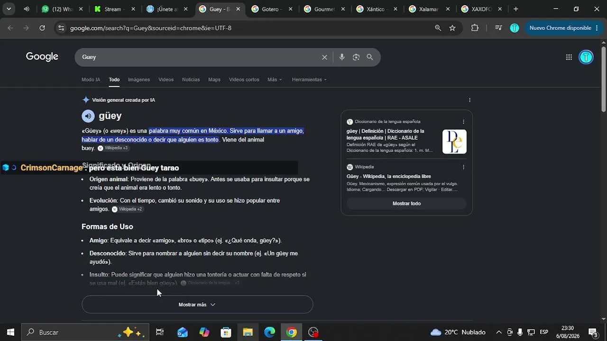Select the 'Videos' results tab

(166, 80)
